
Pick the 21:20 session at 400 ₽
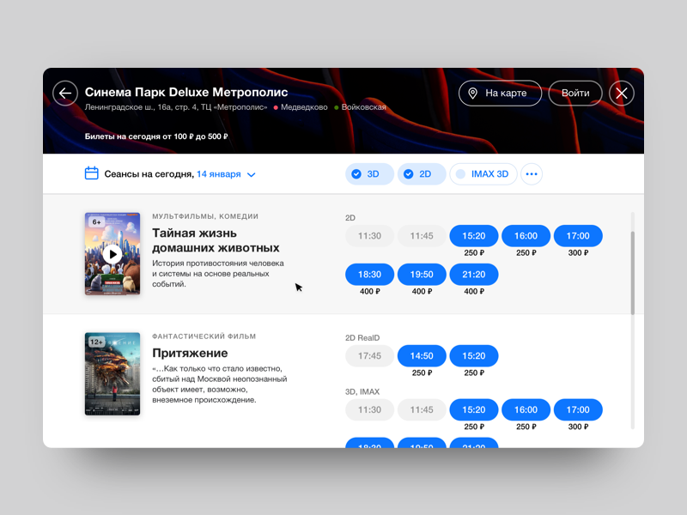coord(474,275)
